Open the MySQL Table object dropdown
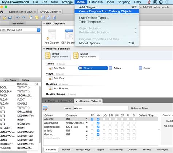The height and width of the screenshot is (153, 173). (x=39, y=30)
